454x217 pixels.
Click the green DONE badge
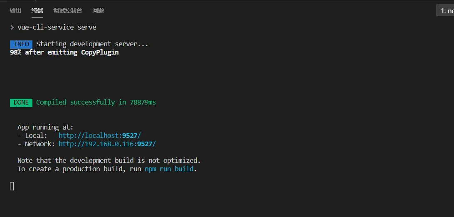coord(21,102)
